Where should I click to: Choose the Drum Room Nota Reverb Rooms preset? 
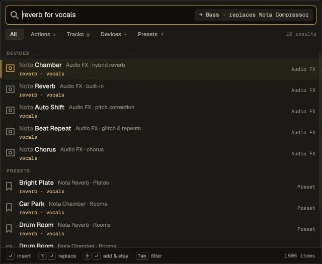(160, 229)
